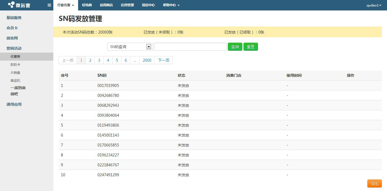Click SN code 0119493806

[108, 125]
